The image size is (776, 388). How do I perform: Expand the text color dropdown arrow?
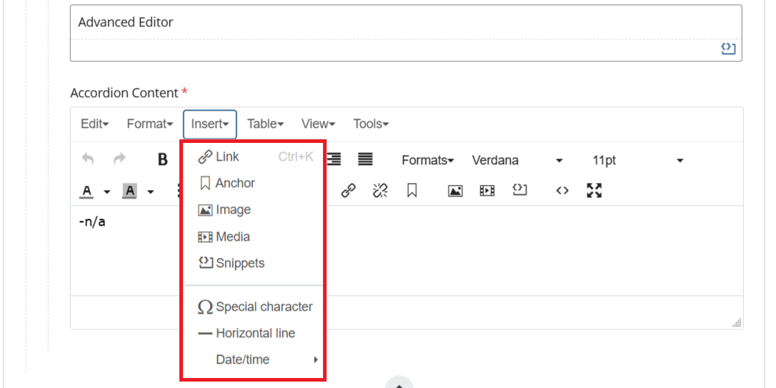[107, 191]
